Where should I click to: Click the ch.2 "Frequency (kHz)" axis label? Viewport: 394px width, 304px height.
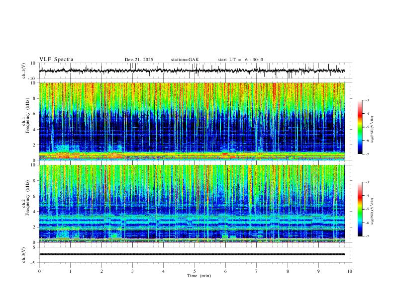[x=28, y=198]
